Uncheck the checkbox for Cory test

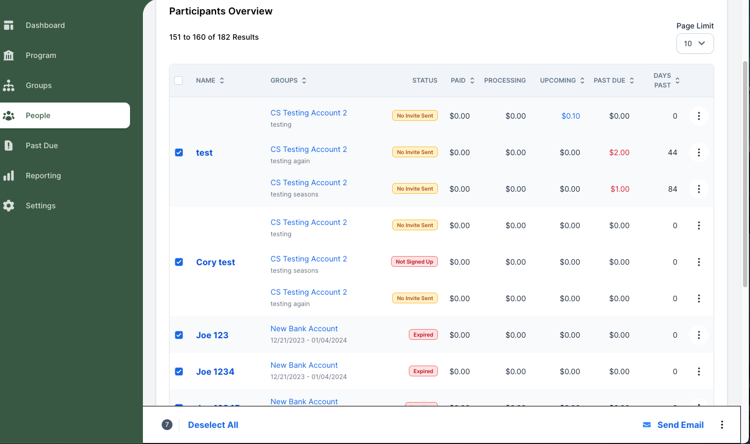pyautogui.click(x=179, y=262)
